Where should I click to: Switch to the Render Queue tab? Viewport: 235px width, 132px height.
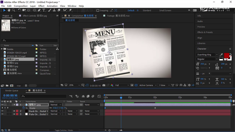[12, 91]
